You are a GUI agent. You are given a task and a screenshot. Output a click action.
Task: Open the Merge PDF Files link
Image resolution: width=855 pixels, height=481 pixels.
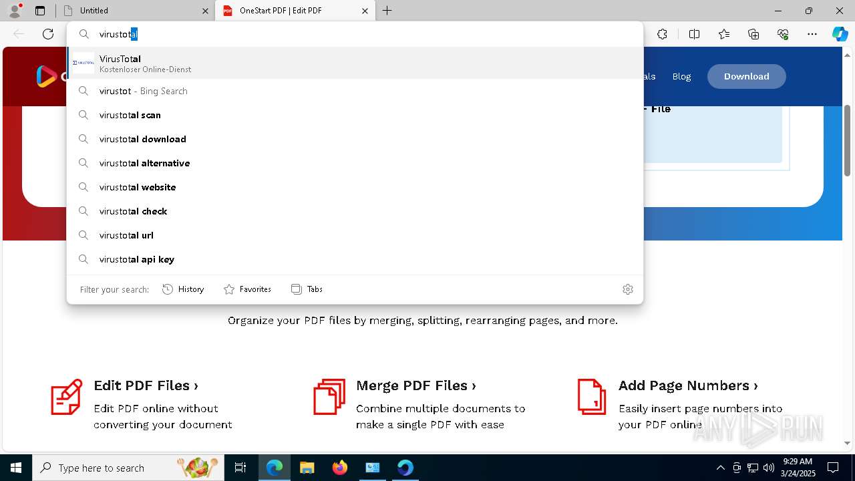click(x=416, y=385)
